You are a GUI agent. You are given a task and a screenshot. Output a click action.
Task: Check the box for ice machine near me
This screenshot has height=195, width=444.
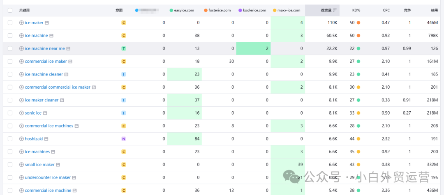tap(10, 48)
